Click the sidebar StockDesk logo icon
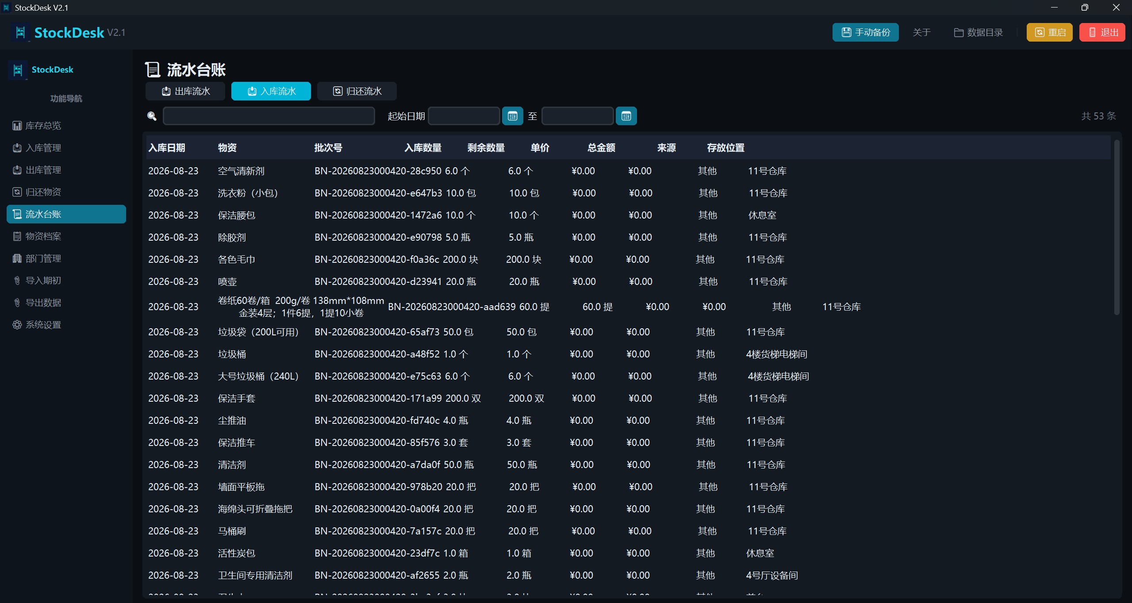 tap(18, 70)
